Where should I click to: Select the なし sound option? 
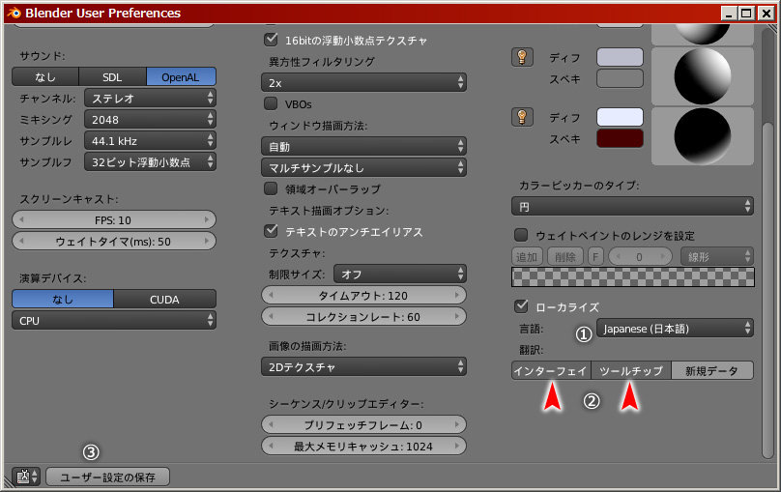point(45,76)
